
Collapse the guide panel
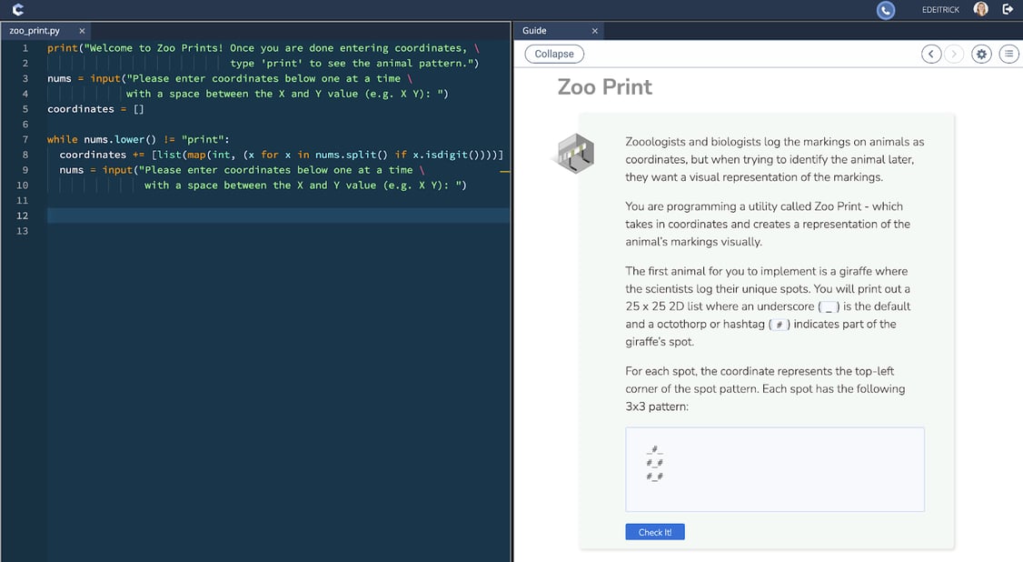[554, 54]
